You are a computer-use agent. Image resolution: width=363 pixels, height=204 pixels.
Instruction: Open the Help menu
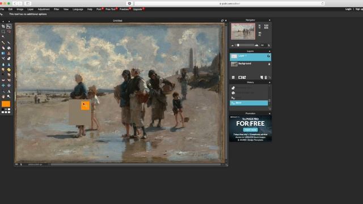tap(90, 9)
